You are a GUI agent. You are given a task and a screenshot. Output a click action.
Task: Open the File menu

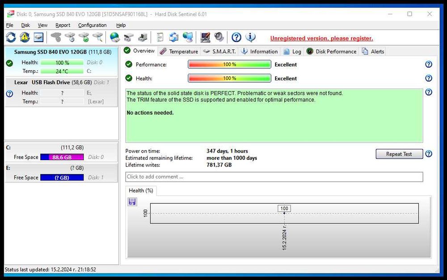(10, 25)
